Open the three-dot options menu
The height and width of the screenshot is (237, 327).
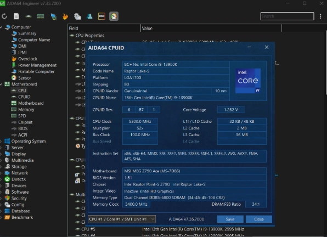point(320,16)
